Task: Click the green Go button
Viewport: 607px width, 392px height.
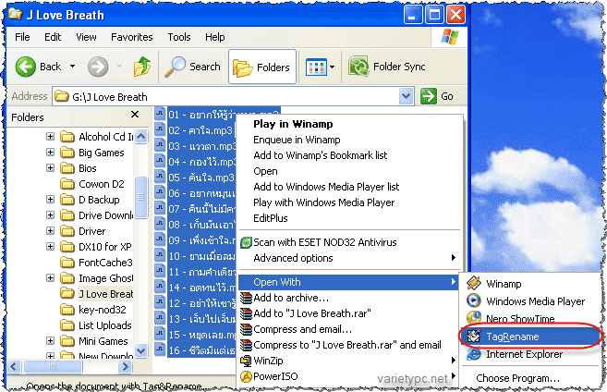Action: click(437, 96)
